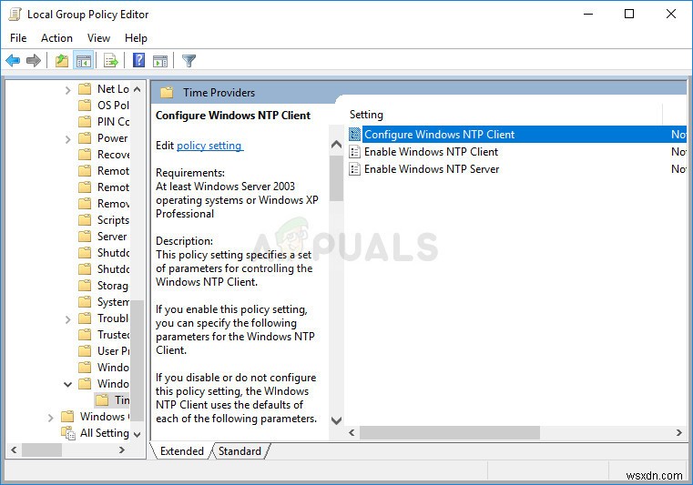The image size is (693, 485).
Task: Click tree pane horizontal scroll left arrow
Action: [14, 450]
